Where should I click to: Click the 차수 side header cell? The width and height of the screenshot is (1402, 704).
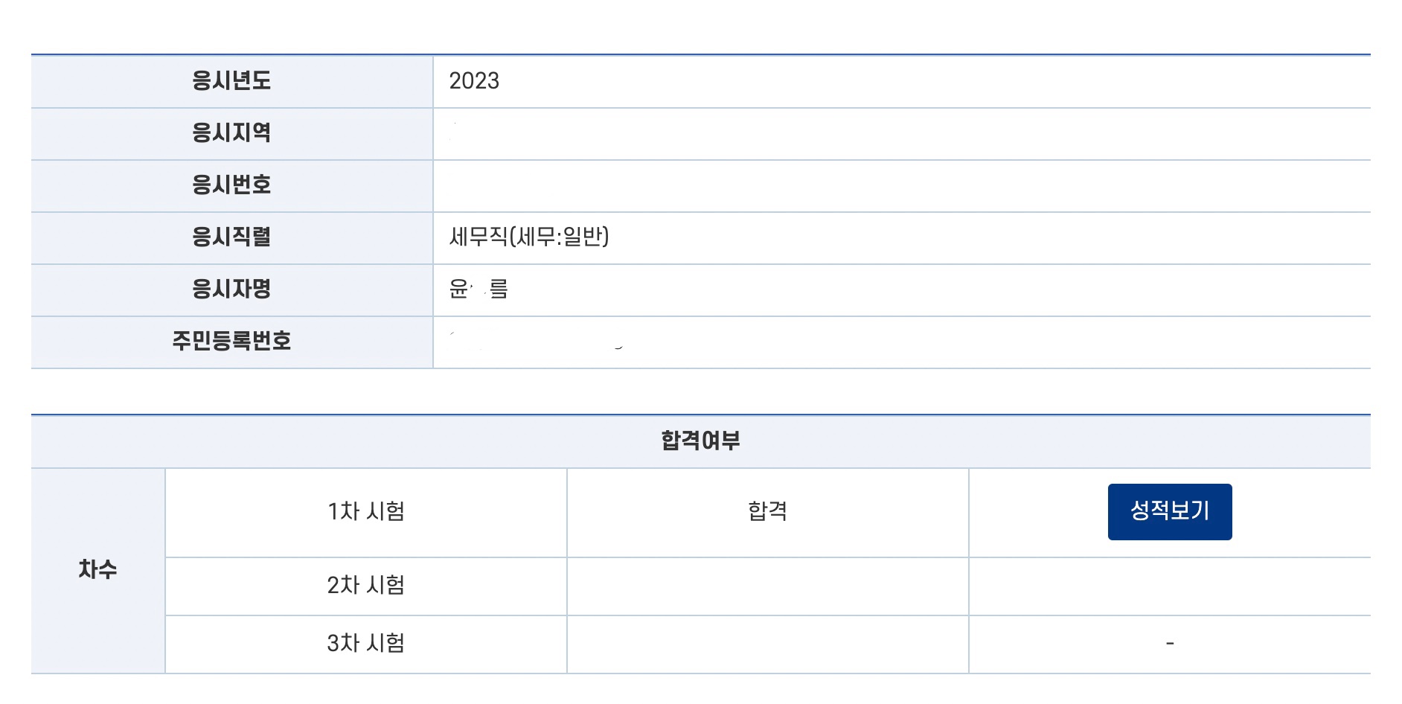click(x=97, y=570)
